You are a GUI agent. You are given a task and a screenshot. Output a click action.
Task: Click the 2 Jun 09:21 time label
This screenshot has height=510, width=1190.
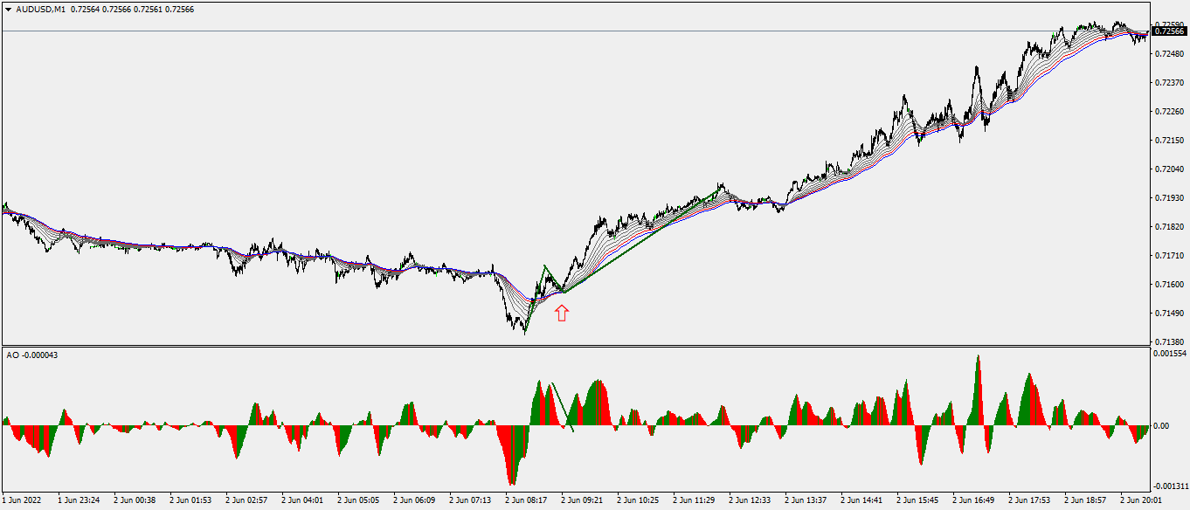(581, 501)
